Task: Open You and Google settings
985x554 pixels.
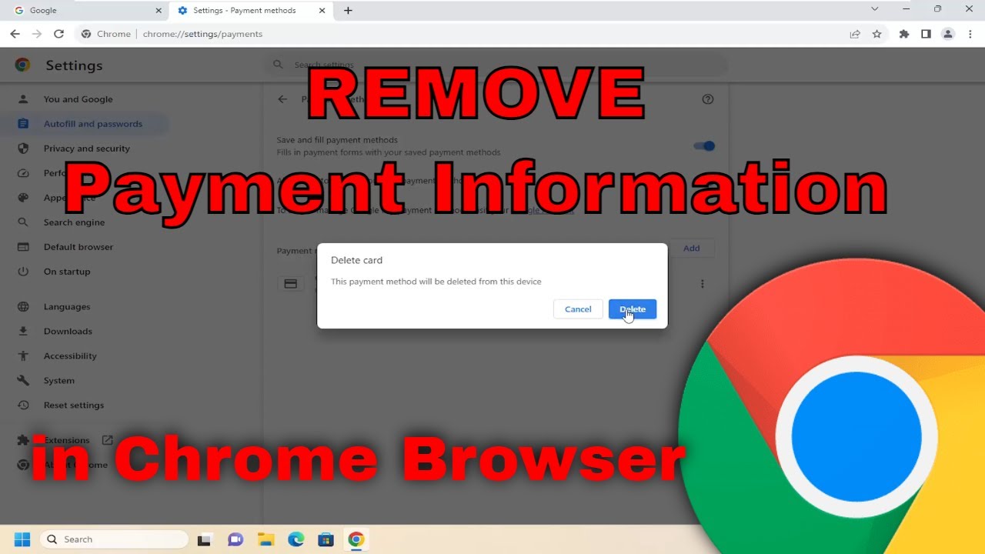Action: point(78,99)
